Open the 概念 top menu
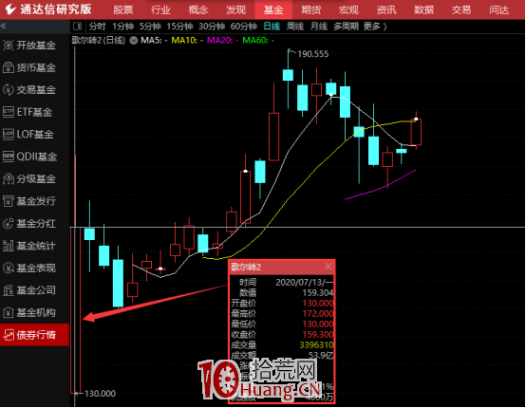The width and height of the screenshot is (526, 408). 198,9
